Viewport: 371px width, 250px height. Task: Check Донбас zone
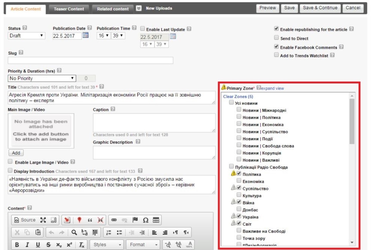point(239,209)
